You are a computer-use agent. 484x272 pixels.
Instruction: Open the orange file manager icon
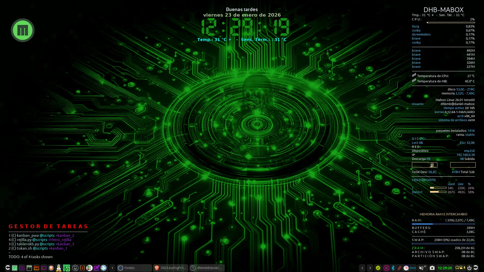point(37,268)
